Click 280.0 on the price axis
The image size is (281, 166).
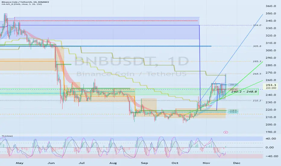271,65
